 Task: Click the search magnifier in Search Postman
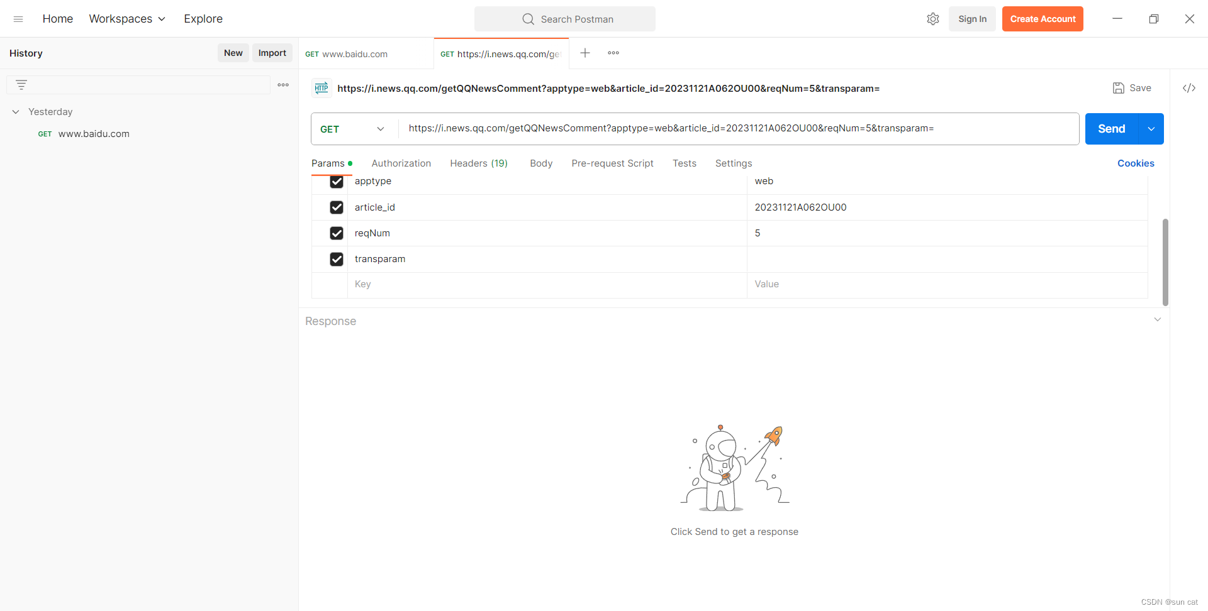click(528, 19)
